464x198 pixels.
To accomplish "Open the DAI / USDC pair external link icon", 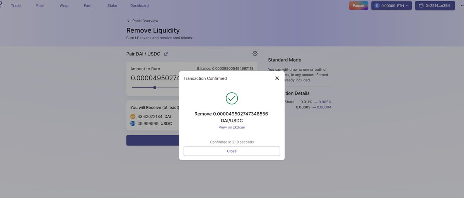I will pos(166,54).
